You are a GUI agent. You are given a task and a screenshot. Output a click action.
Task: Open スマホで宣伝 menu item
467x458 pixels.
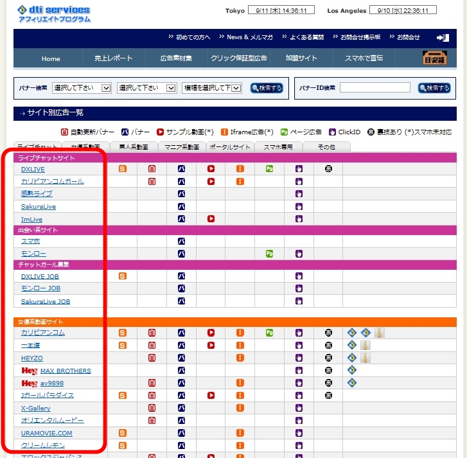[x=364, y=58]
